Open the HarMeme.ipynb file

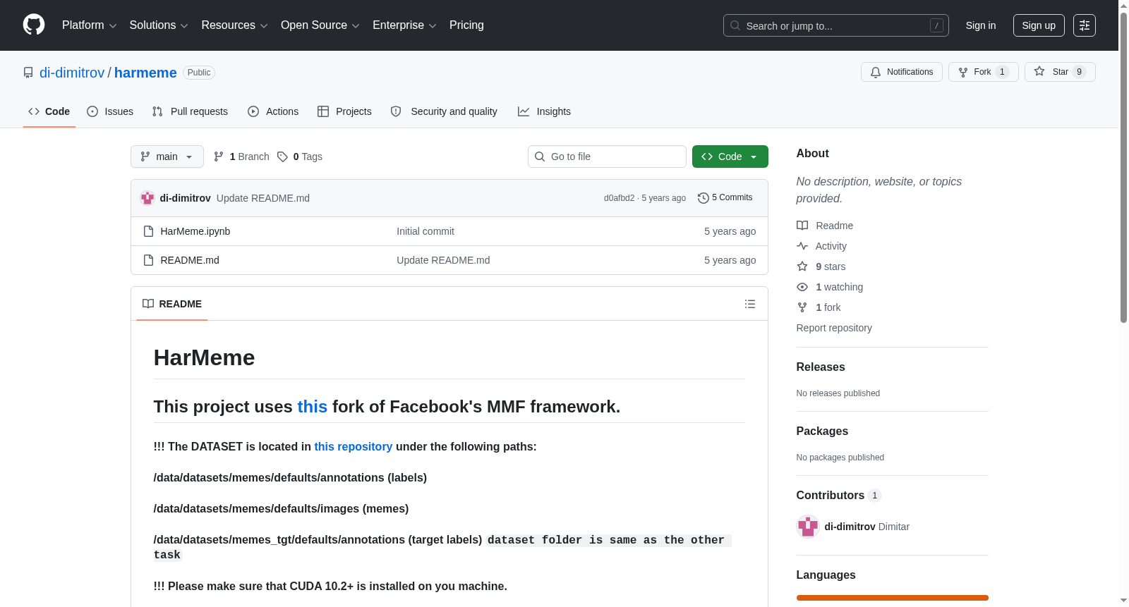[x=195, y=231]
